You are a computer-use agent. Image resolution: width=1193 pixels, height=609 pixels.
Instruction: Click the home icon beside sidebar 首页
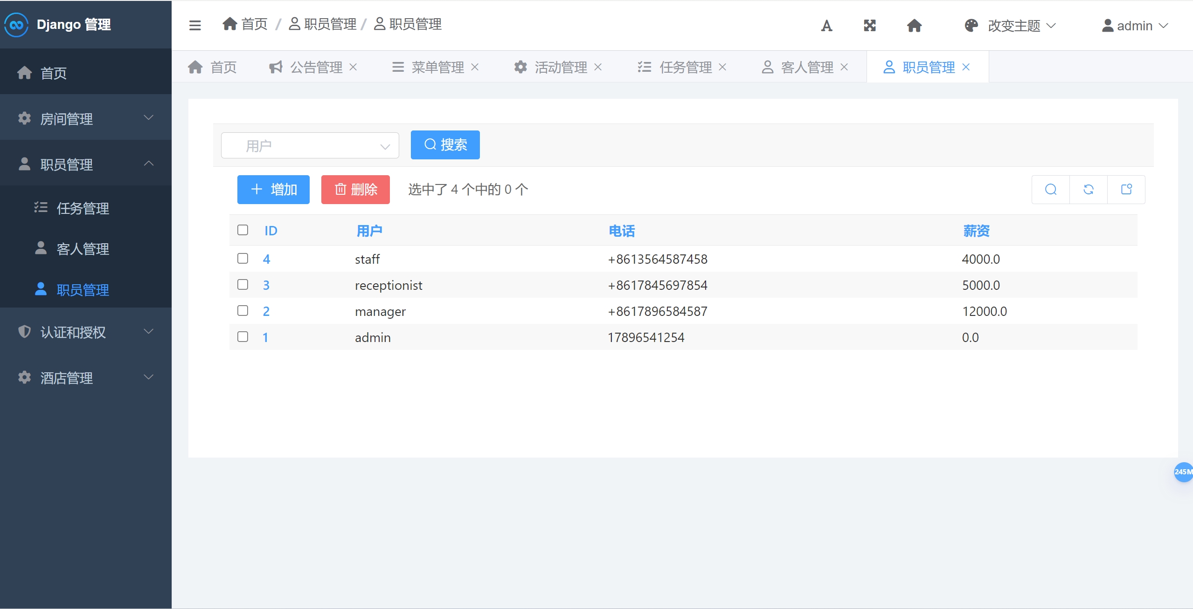tap(24, 73)
